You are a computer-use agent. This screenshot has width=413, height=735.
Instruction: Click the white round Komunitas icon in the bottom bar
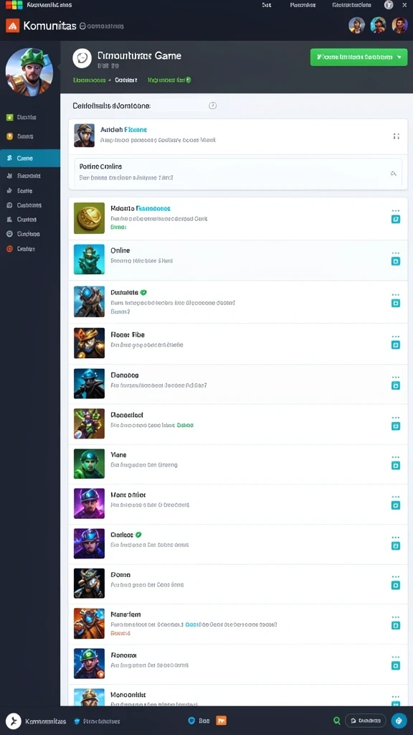(x=14, y=721)
